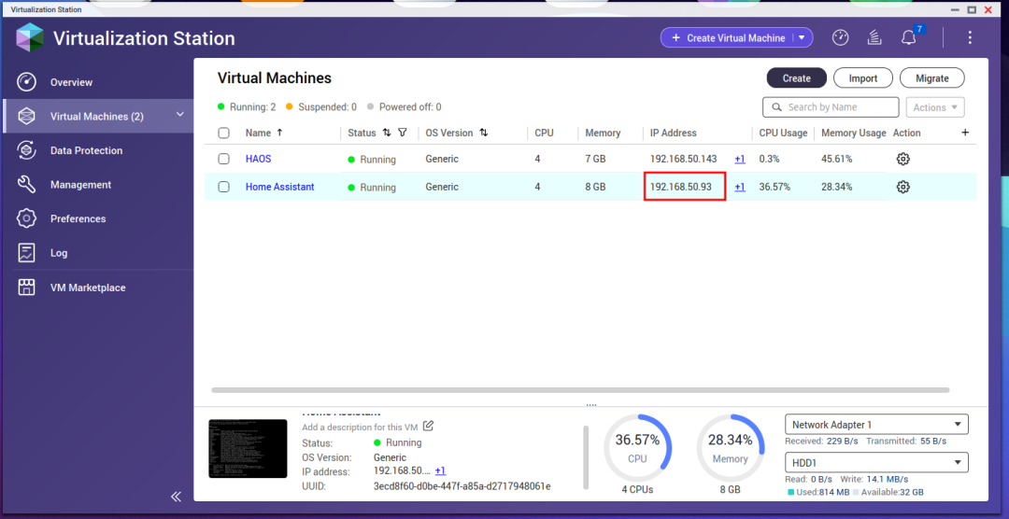
Task: Open the Status column filter icon
Action: point(403,133)
